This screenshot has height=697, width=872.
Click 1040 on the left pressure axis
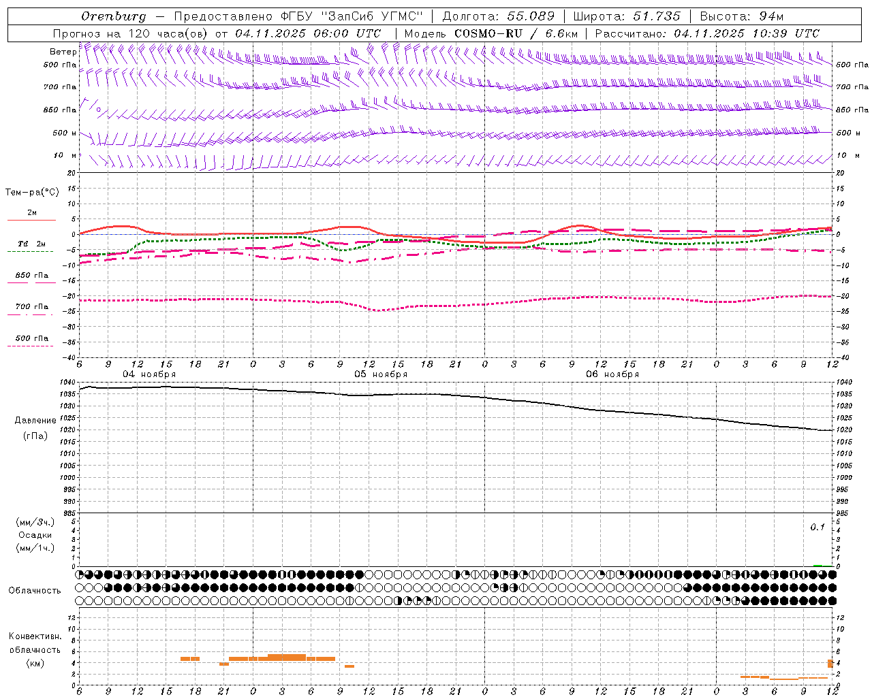pos(69,382)
